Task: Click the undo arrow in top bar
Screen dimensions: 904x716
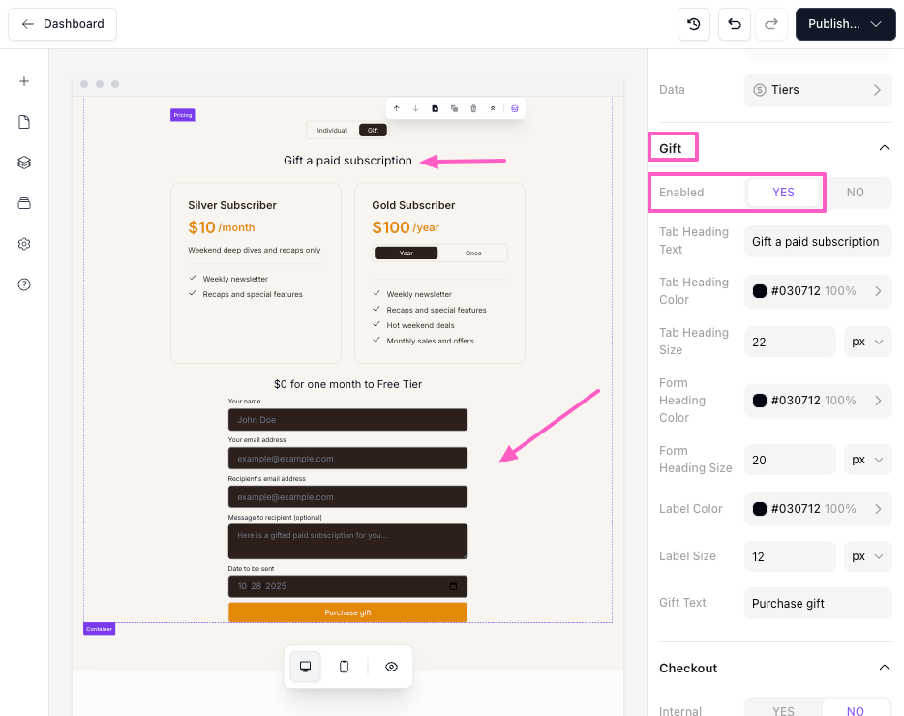Action: coord(735,24)
